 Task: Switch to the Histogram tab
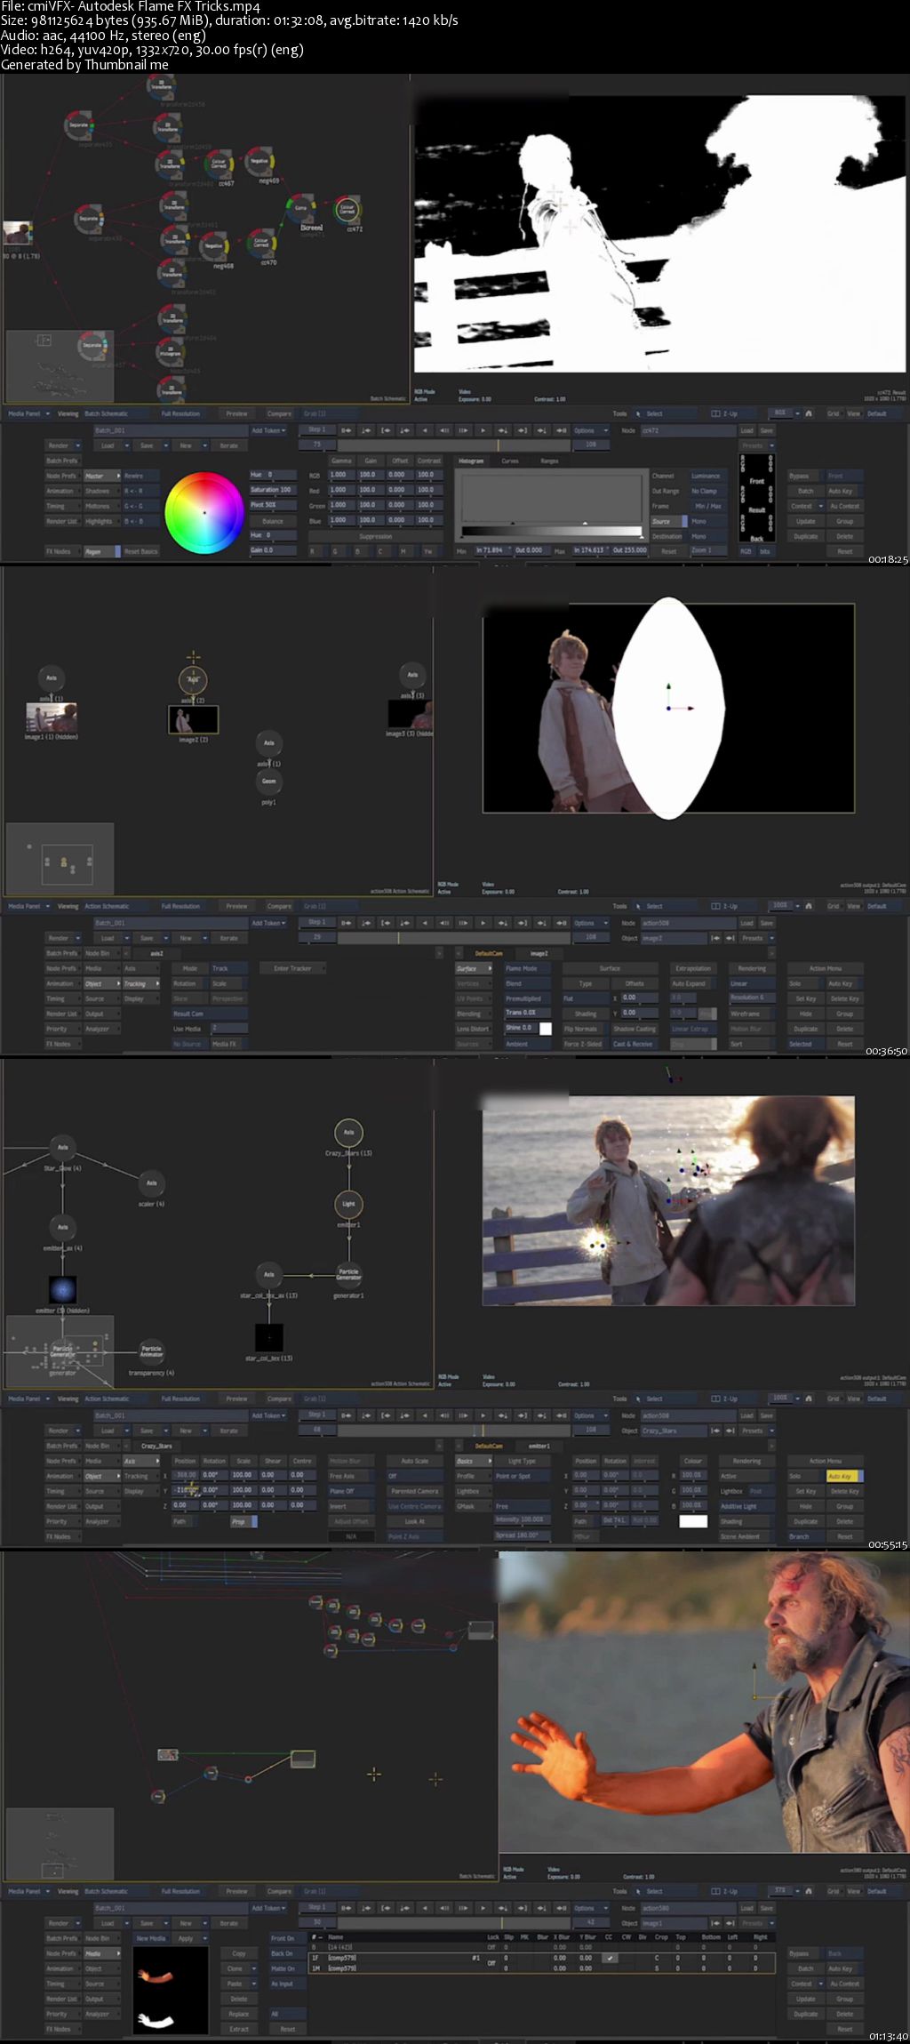pos(471,461)
